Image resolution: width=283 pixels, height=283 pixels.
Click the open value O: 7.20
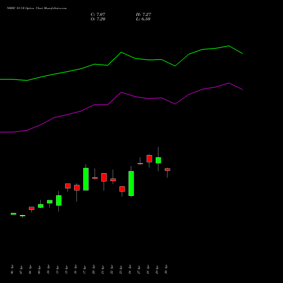[98, 19]
